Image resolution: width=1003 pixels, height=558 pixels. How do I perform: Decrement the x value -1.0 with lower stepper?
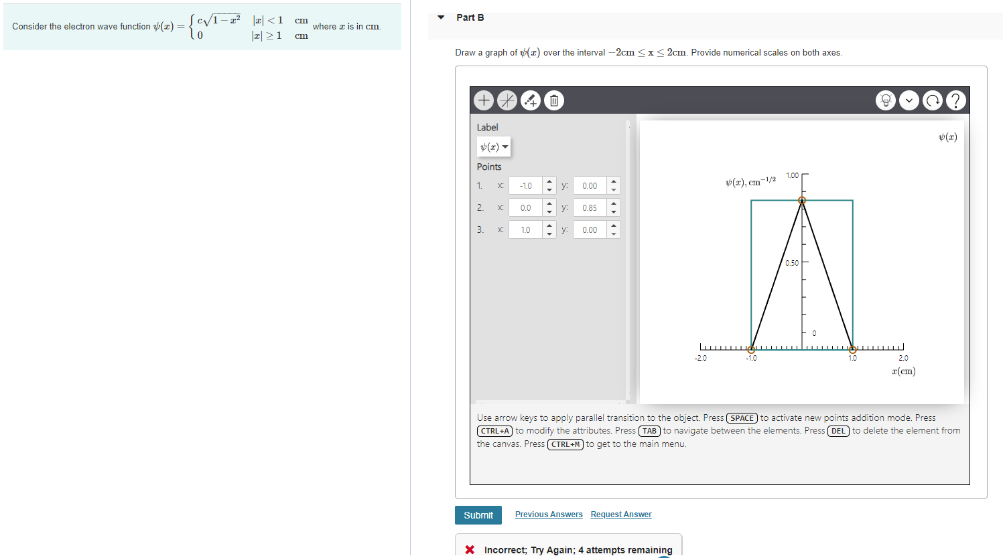pos(550,189)
